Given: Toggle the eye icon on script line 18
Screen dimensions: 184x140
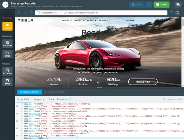Looking at the screenshot, I should pos(17,128).
